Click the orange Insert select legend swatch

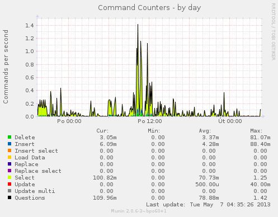coord(10,150)
